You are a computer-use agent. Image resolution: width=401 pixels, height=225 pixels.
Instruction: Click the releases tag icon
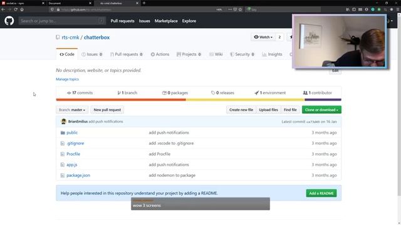tap(213, 93)
